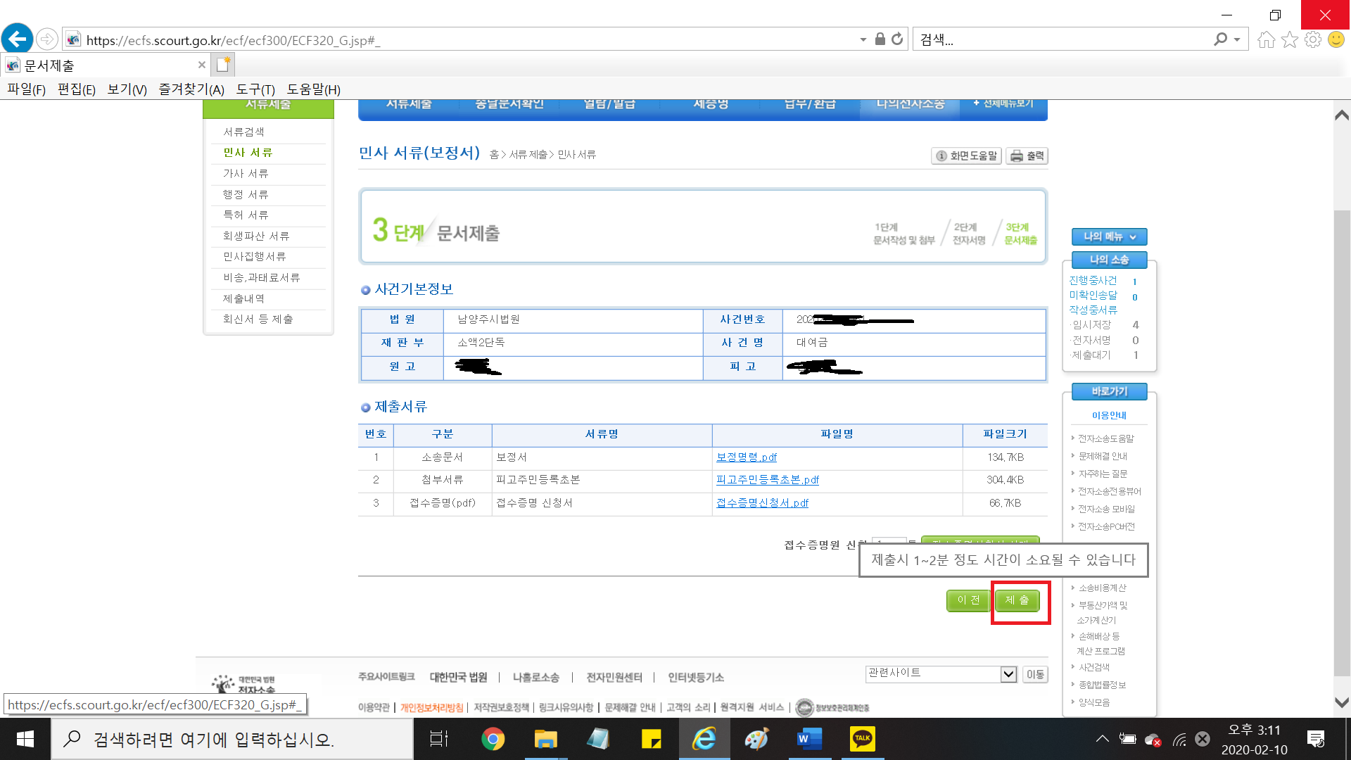Viewport: 1351px width, 760px height.
Task: Open 피고주민등록초본.pdf file link
Action: coord(767,480)
